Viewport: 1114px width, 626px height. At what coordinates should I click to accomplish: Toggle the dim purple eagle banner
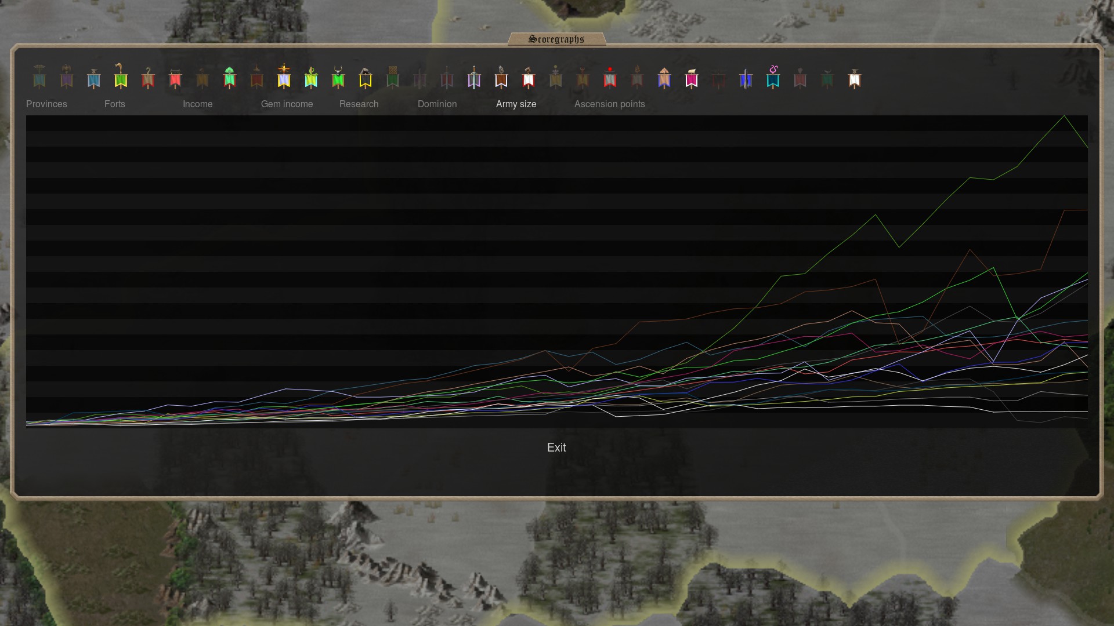click(67, 77)
